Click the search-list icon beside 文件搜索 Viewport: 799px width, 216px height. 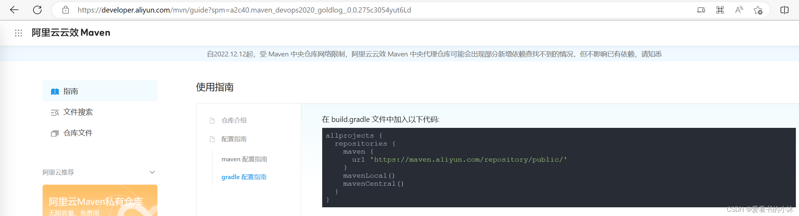coord(55,113)
